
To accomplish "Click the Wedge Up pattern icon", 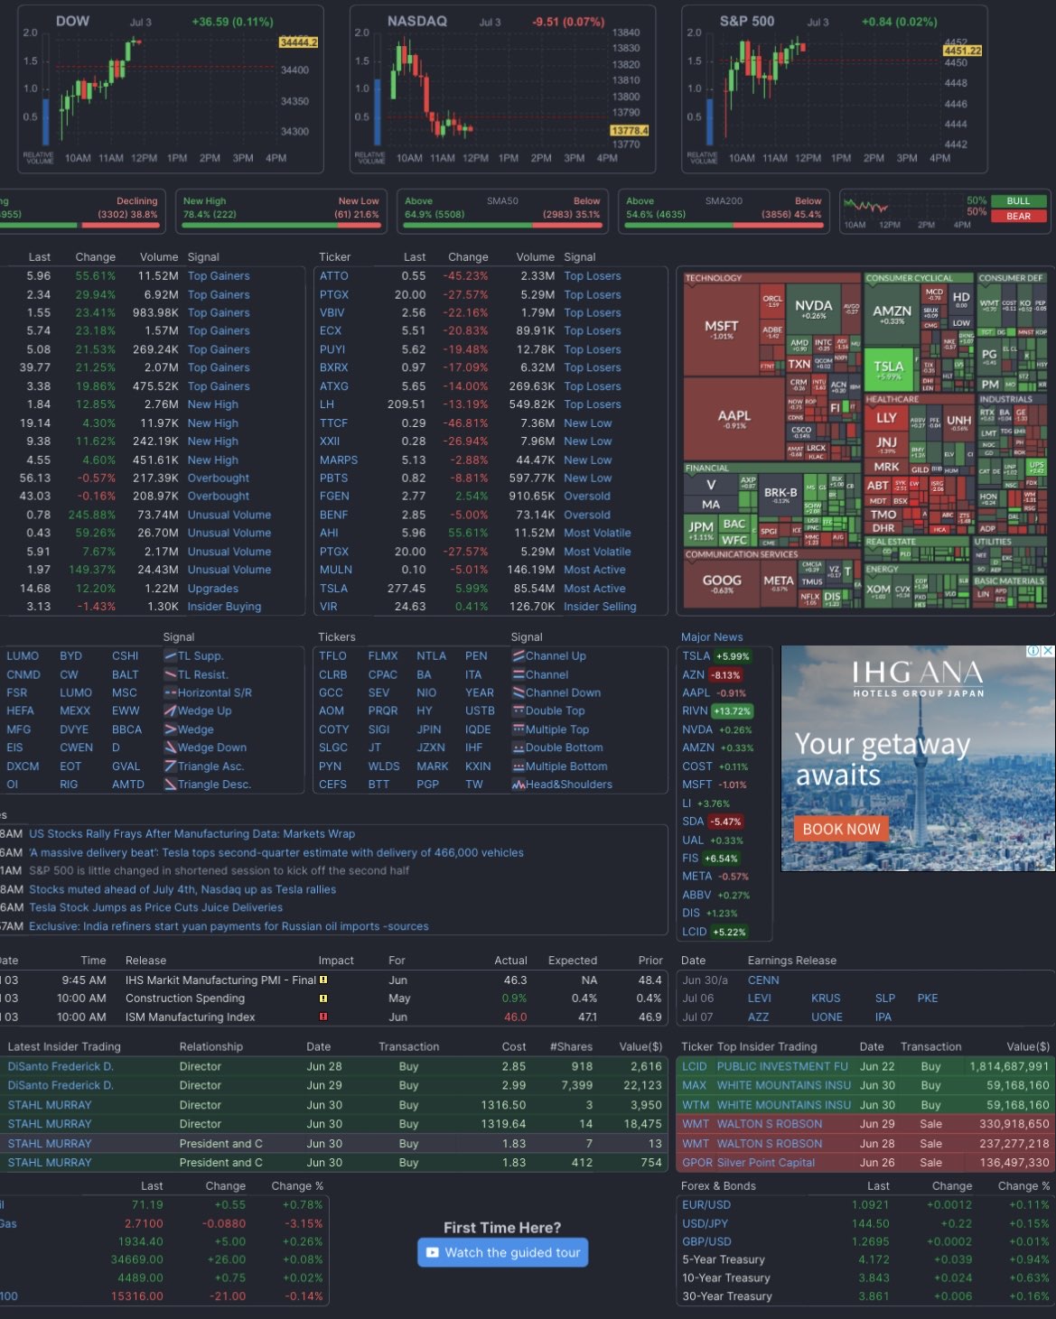I will tap(170, 711).
